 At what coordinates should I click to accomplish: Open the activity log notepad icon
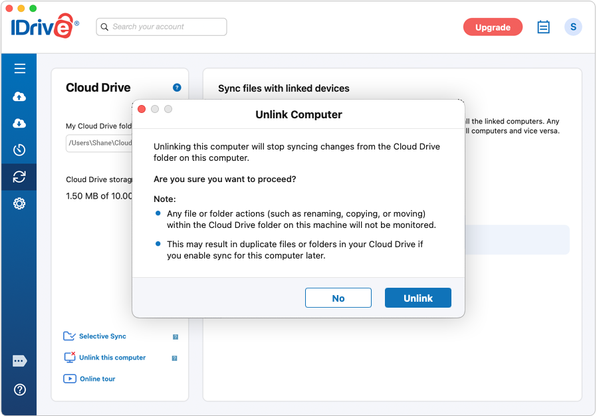click(543, 27)
